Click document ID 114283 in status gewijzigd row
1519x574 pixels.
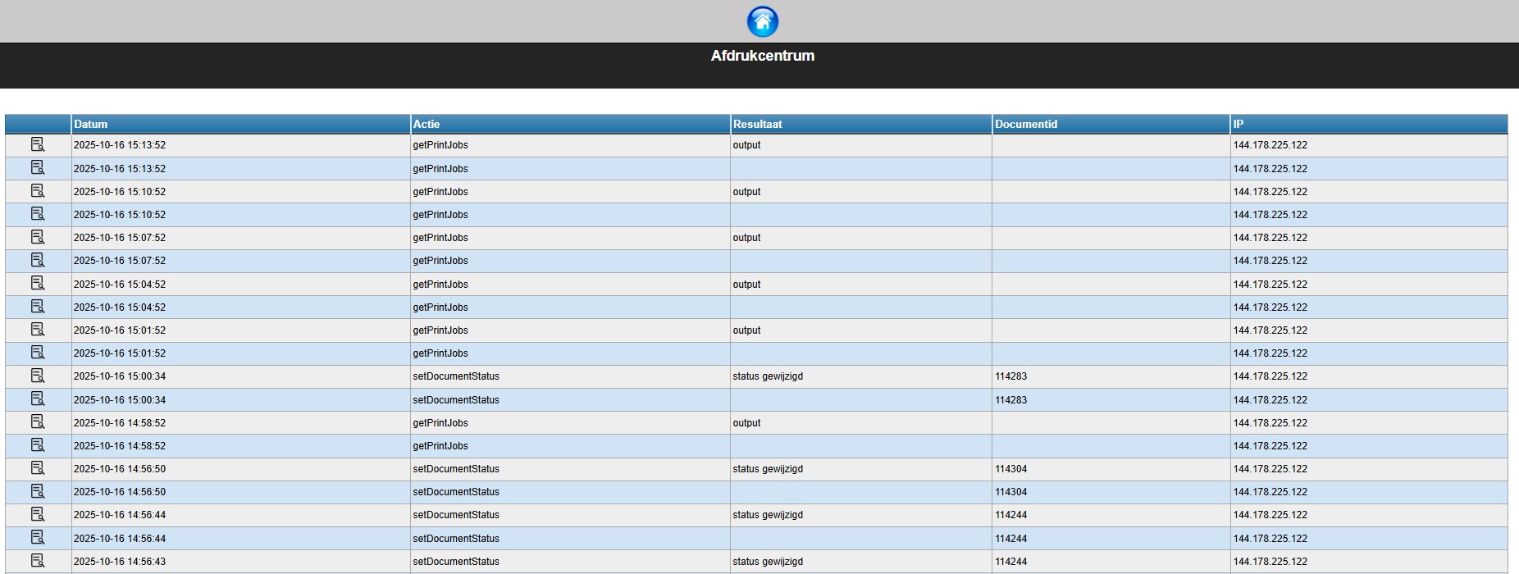1010,376
